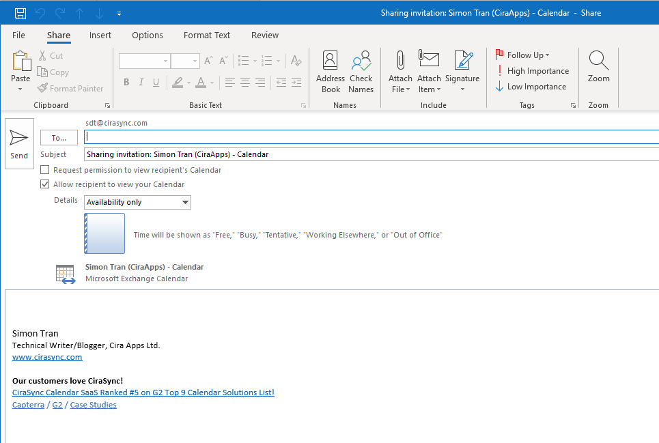Open the Signature dropdown menu
Viewport: 659px width, 443px height.
(x=462, y=89)
